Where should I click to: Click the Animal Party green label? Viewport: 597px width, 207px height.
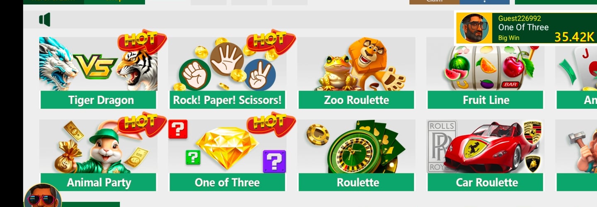tap(98, 183)
